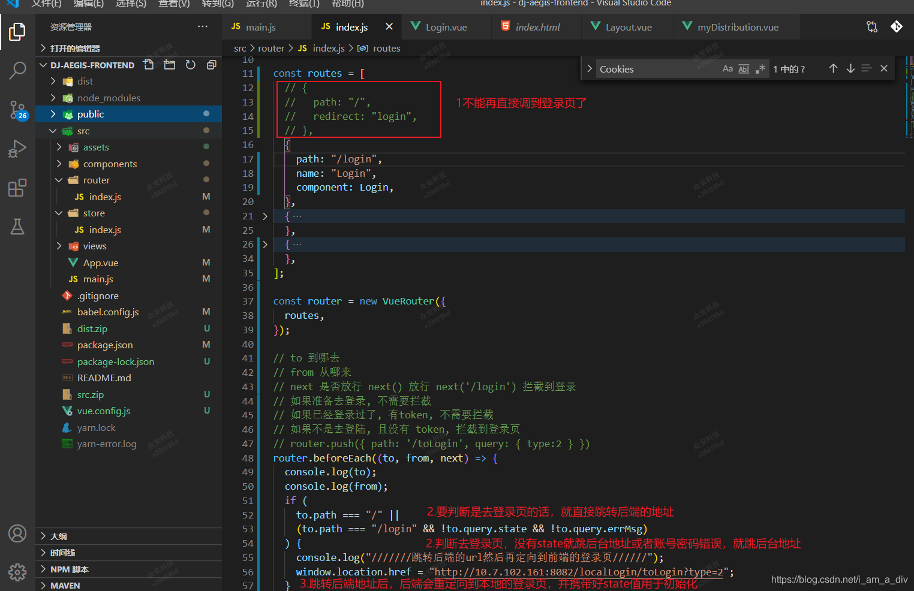Open vue.config.js file

129,411
